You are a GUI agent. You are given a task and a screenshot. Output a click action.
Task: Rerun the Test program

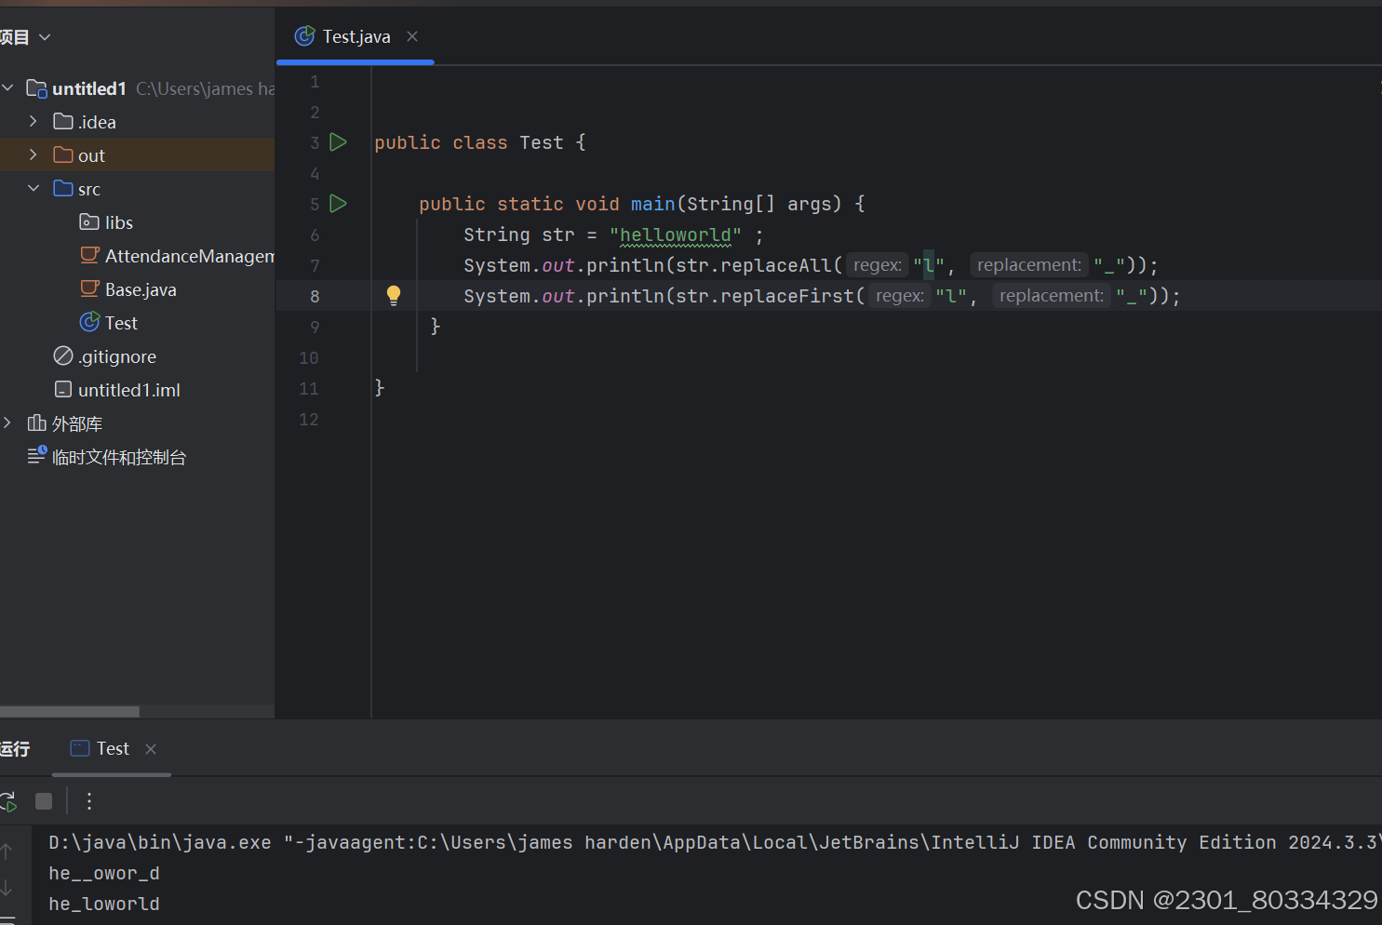pos(8,801)
